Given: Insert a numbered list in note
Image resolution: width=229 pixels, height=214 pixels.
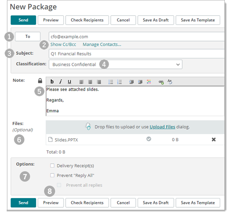Looking at the screenshot, I should [x=120, y=82].
